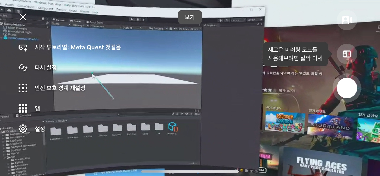Adjust the Game view Scale slider
This screenshot has width=380, height=176.
pos(134,28)
